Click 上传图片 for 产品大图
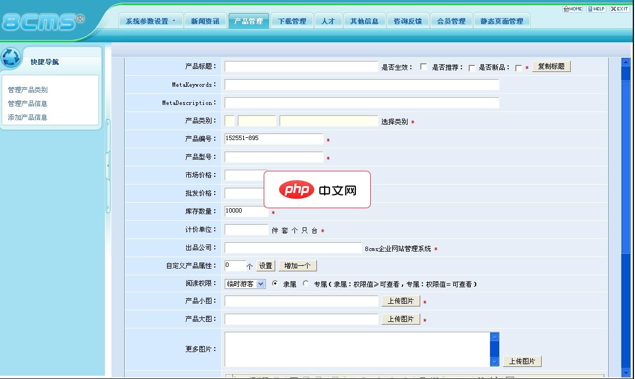 pos(400,319)
